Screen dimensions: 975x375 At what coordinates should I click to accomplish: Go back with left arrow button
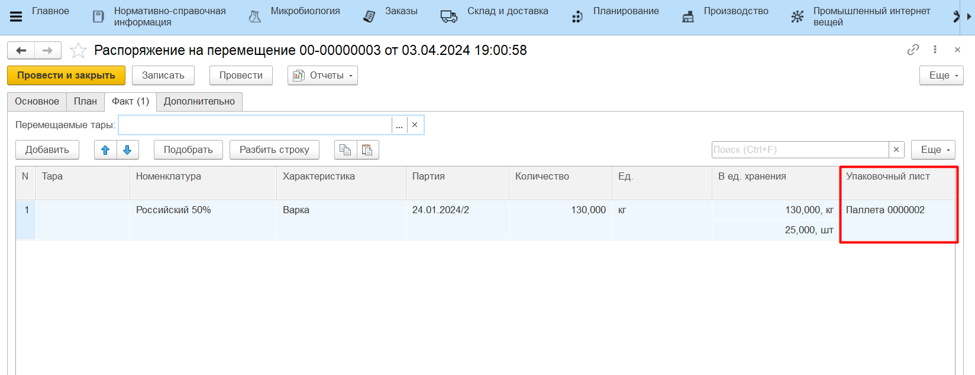tap(21, 51)
